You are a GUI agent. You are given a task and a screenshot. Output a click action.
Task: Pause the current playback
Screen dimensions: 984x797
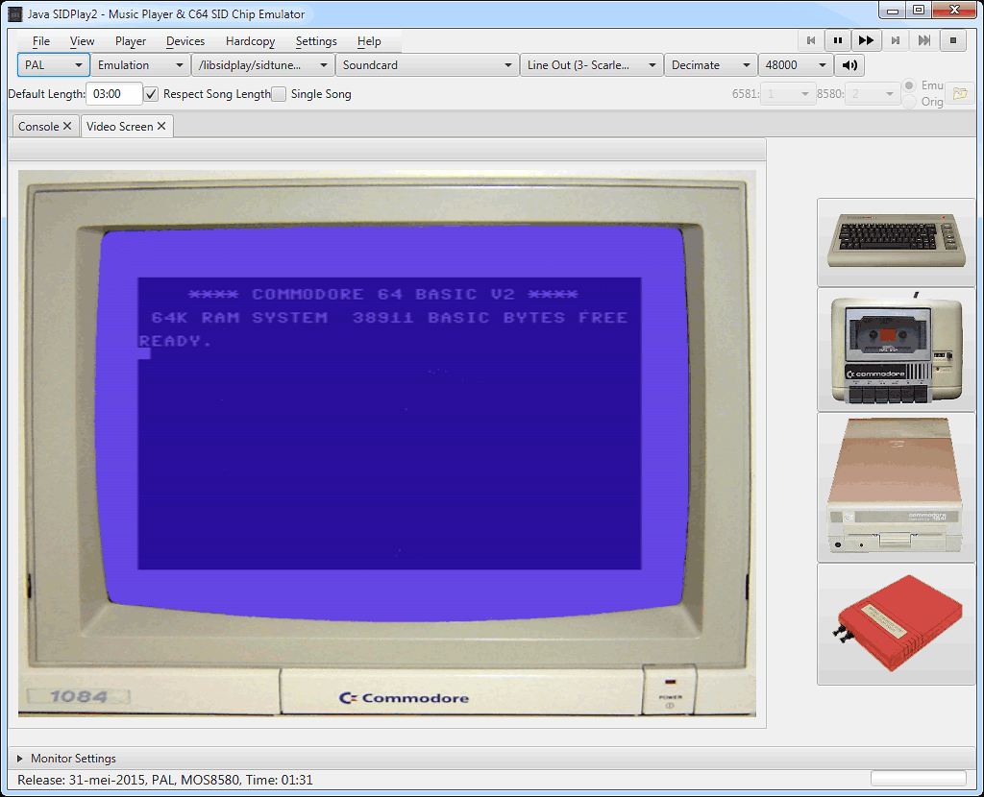pos(837,40)
